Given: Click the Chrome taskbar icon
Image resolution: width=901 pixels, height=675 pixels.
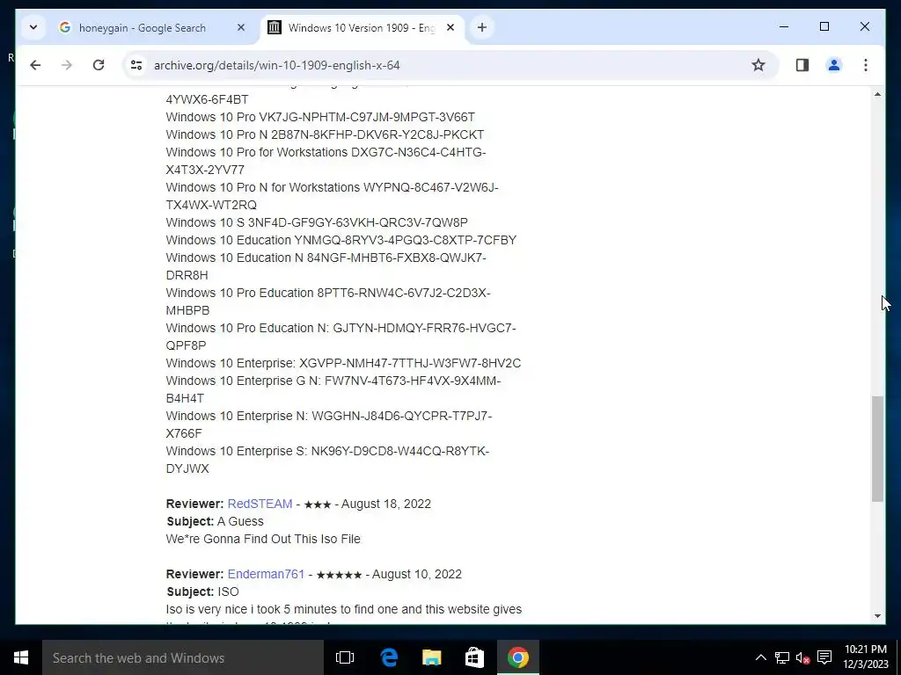Looking at the screenshot, I should tap(517, 657).
